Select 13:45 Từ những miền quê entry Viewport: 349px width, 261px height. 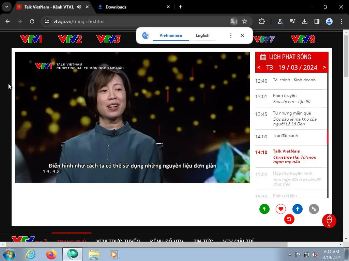(291, 119)
